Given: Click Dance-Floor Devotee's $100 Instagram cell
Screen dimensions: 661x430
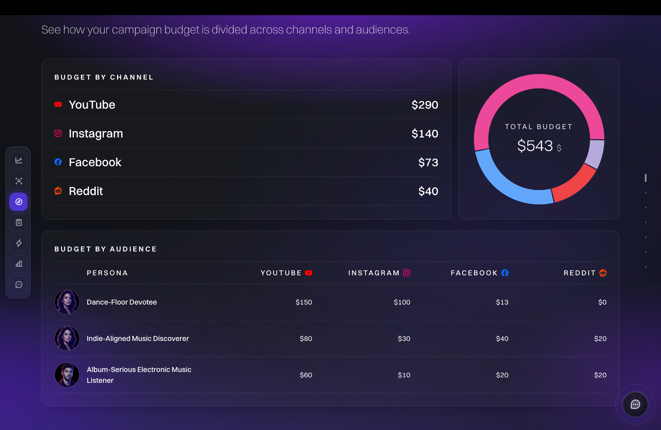Looking at the screenshot, I should (x=402, y=302).
